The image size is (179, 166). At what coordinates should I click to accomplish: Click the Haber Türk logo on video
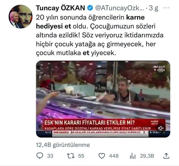coord(160,68)
